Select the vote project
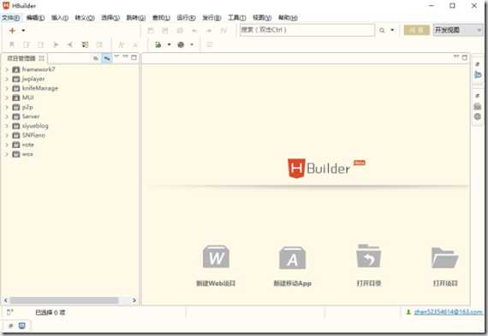Image resolution: width=488 pixels, height=336 pixels. [x=27, y=144]
